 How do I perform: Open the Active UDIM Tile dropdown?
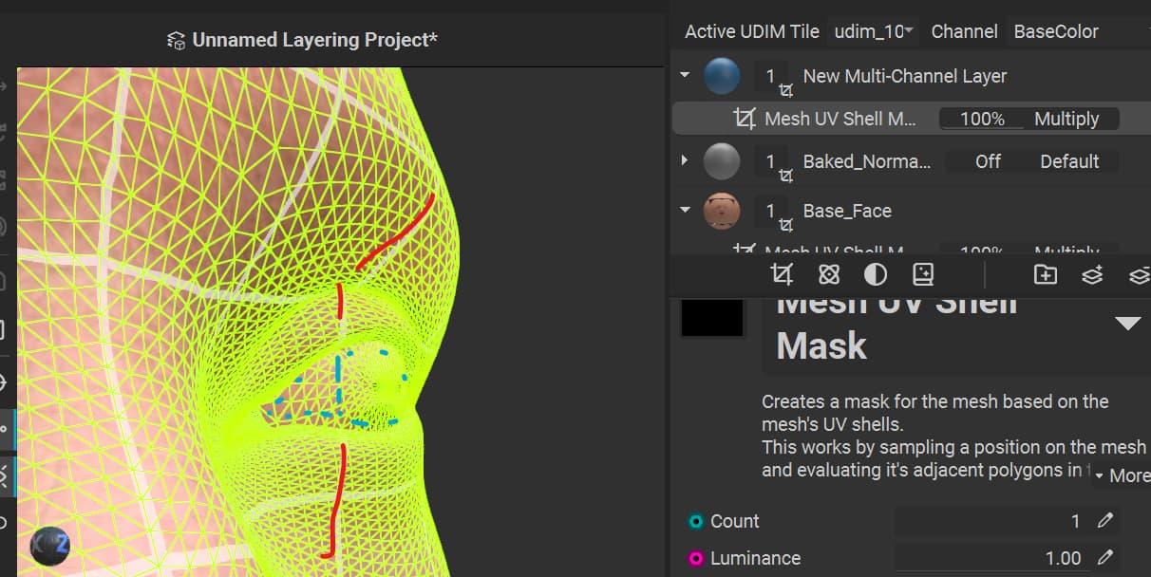(873, 31)
